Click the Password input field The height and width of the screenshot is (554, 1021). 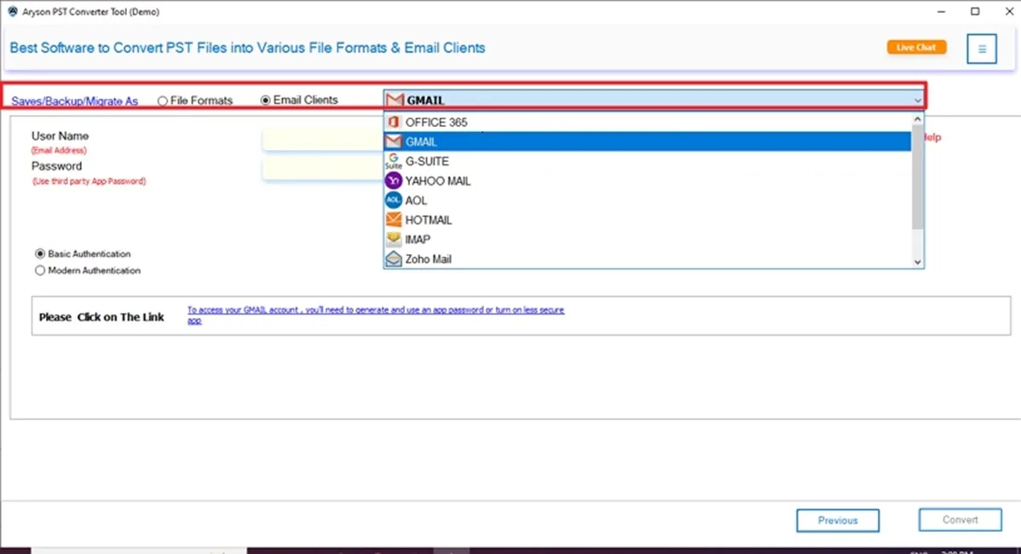[x=323, y=170]
